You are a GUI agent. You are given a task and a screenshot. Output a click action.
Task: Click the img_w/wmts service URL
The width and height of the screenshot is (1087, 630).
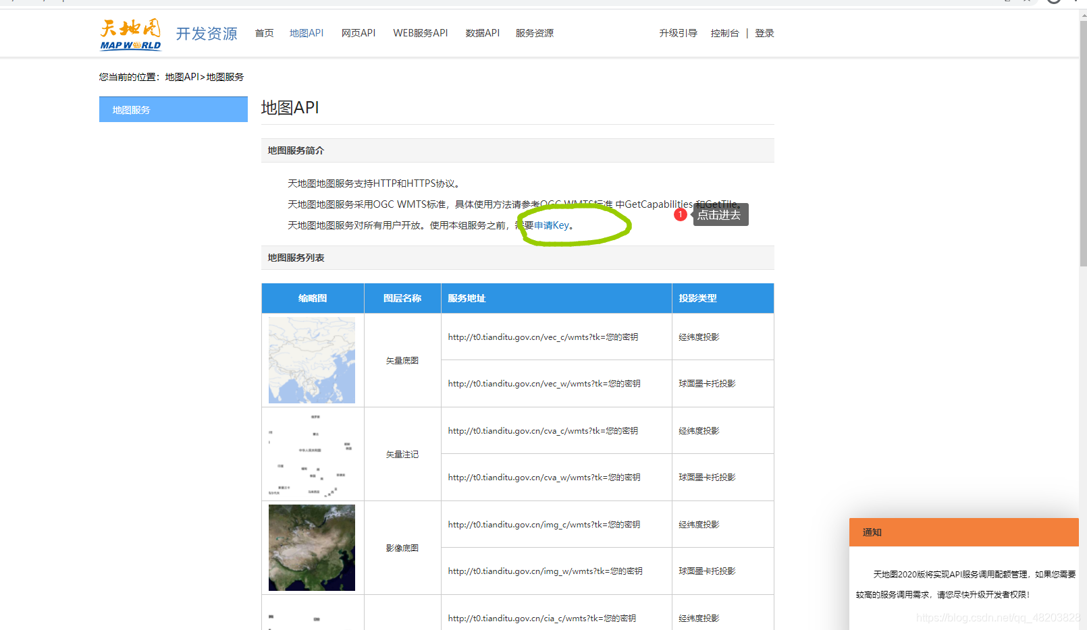[545, 571]
